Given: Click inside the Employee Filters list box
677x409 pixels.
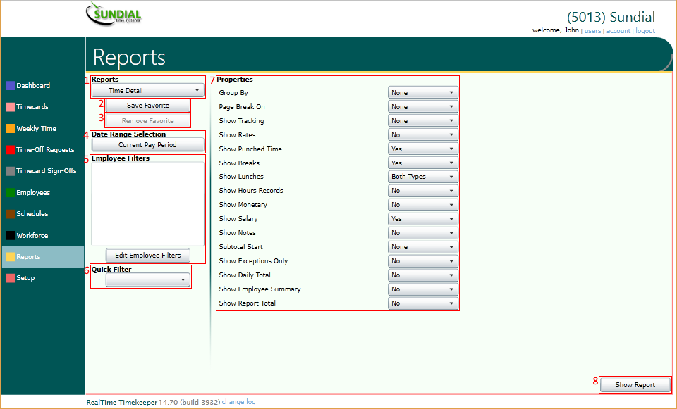Looking at the screenshot, I should coord(147,204).
